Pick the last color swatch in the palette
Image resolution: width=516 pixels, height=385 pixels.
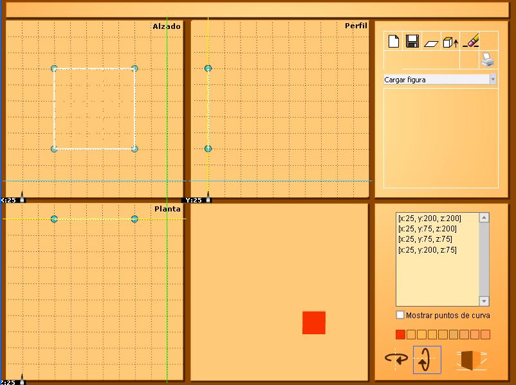coord(485,334)
